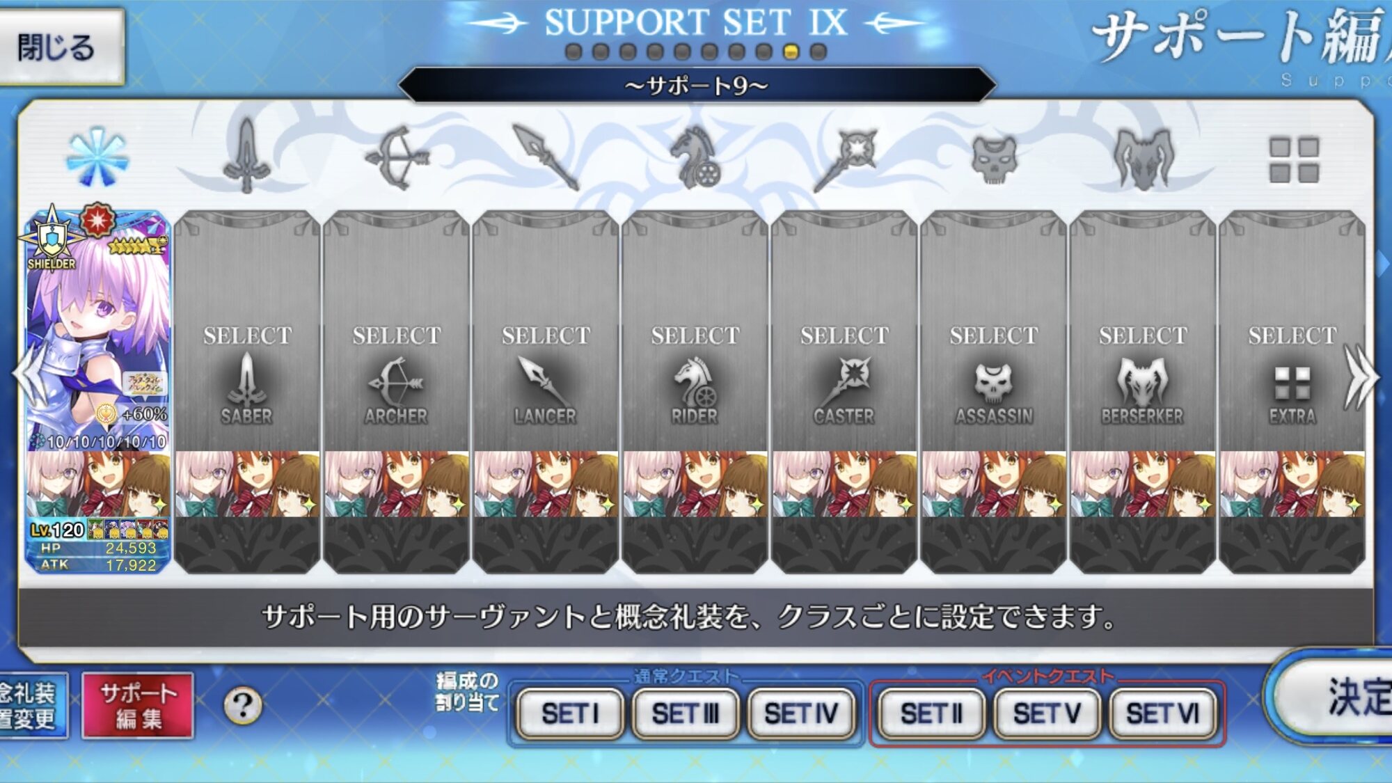1392x783 pixels.
Task: Assign formation to SET I
Action: pyautogui.click(x=570, y=713)
